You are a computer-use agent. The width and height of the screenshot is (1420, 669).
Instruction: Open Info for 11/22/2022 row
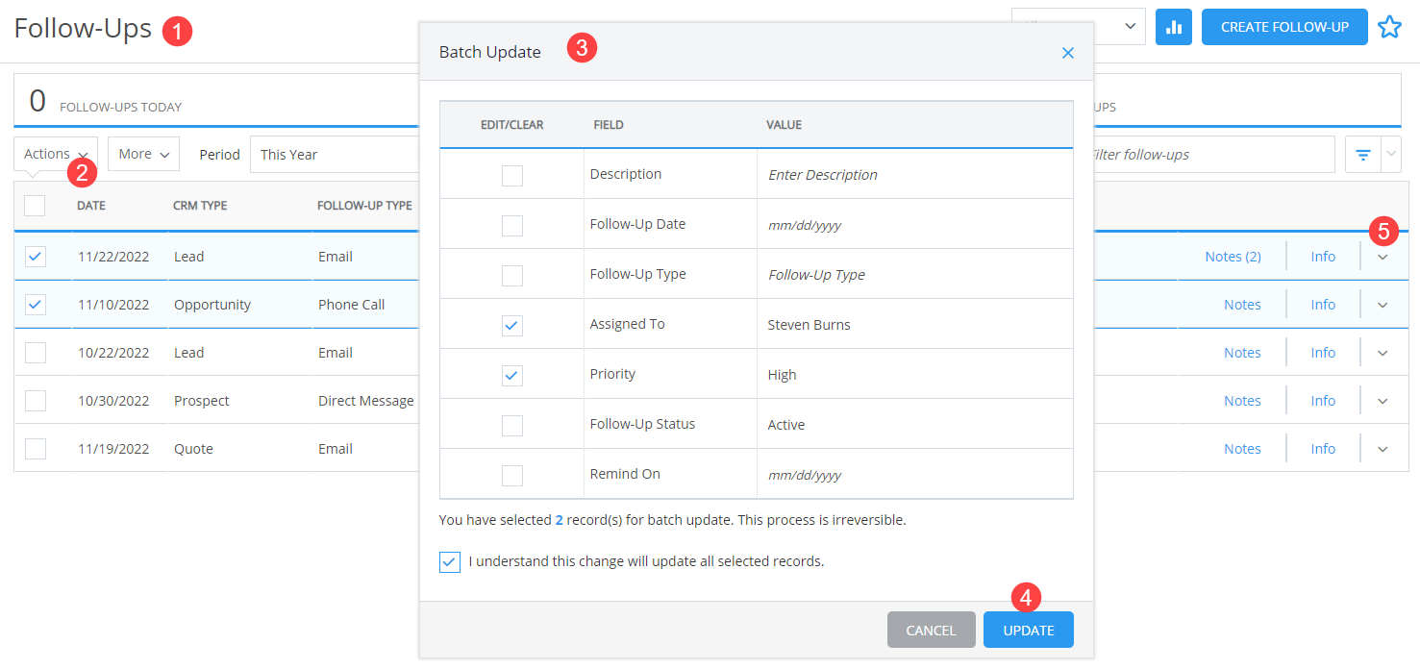click(x=1323, y=257)
